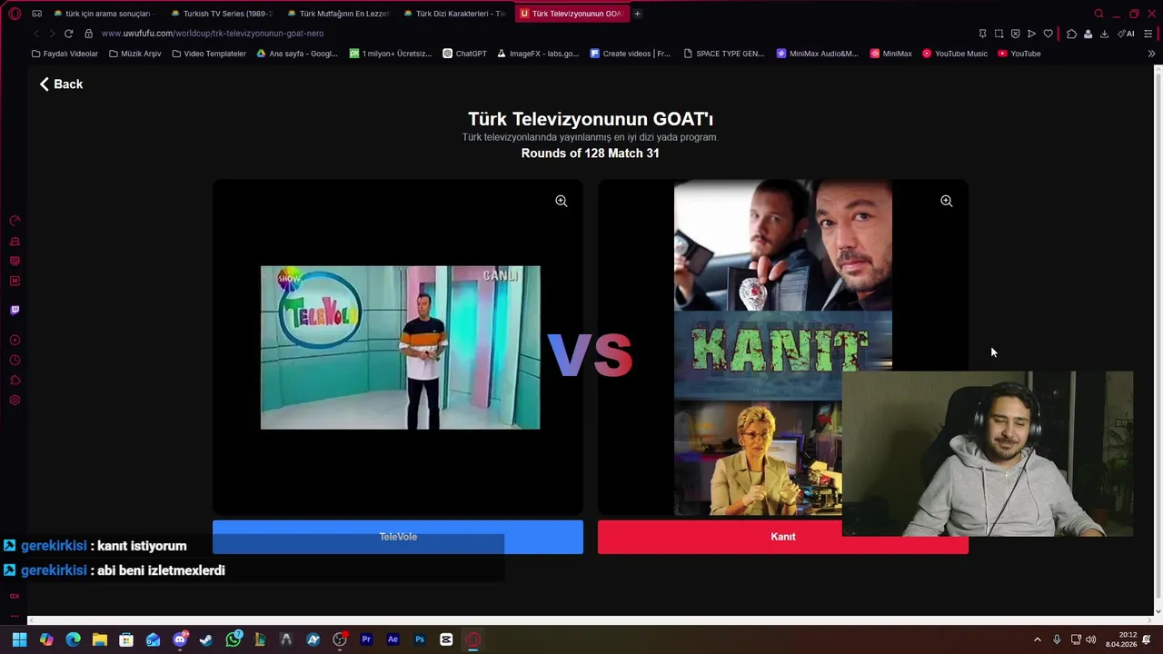Image resolution: width=1163 pixels, height=654 pixels.
Task: Open CapCut from taskbar
Action: click(446, 639)
